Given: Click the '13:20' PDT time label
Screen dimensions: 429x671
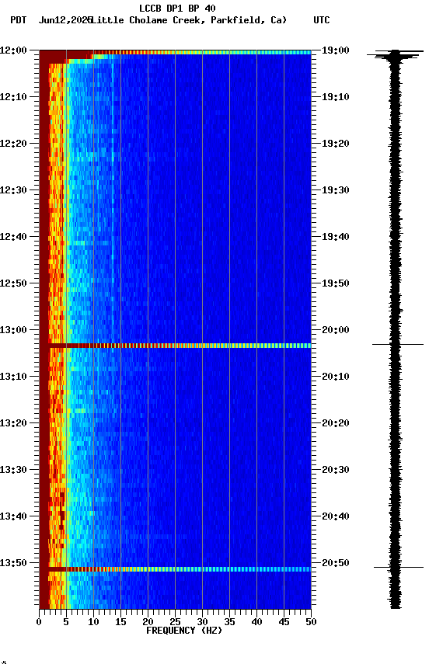Looking at the screenshot, I should pyautogui.click(x=13, y=423).
